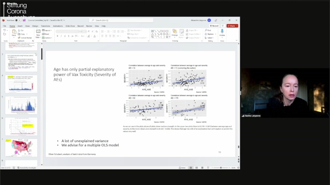Toggle the AutoSave switch

18,20
